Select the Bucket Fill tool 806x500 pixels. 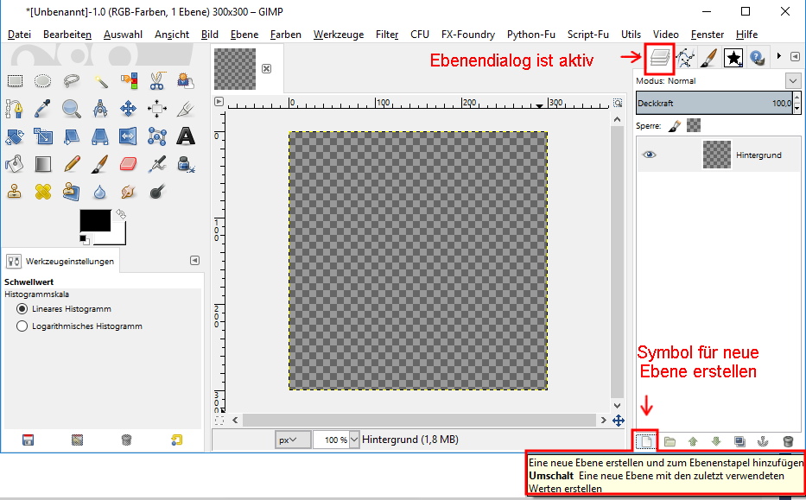point(15,164)
